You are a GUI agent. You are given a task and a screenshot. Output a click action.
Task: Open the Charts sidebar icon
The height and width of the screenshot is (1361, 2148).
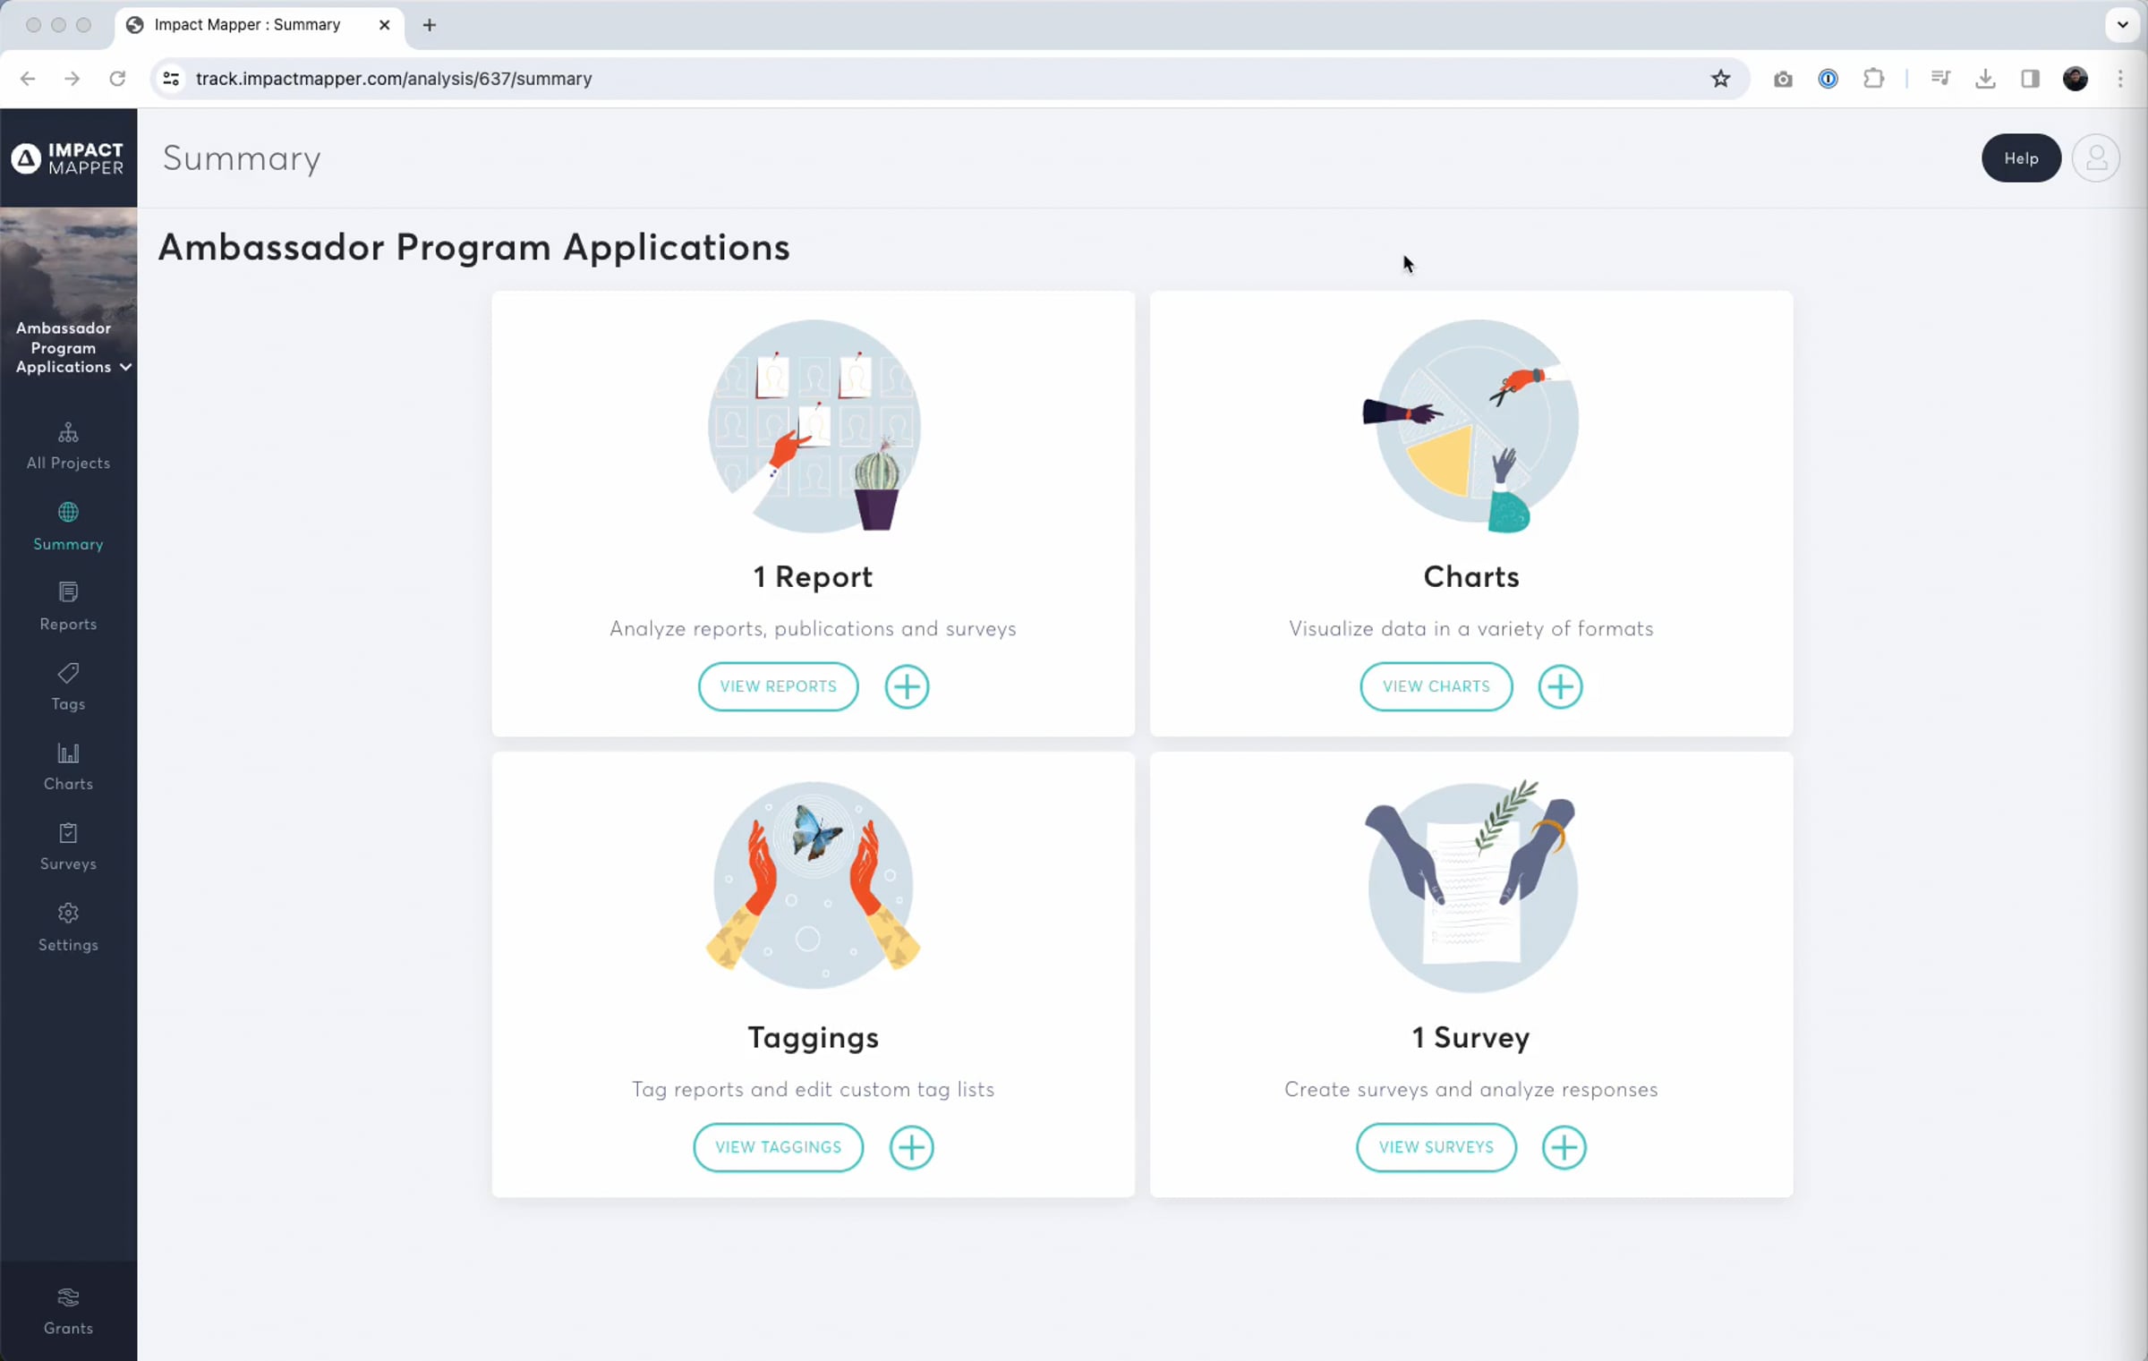68,766
